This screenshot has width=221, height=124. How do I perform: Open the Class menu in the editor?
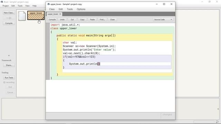coord(52,9)
